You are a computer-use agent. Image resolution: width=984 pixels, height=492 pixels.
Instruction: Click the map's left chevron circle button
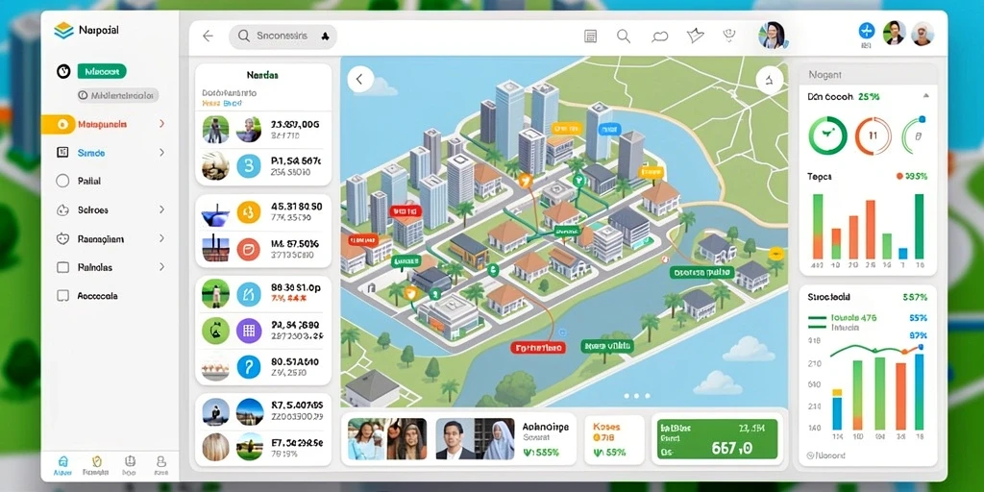click(359, 79)
